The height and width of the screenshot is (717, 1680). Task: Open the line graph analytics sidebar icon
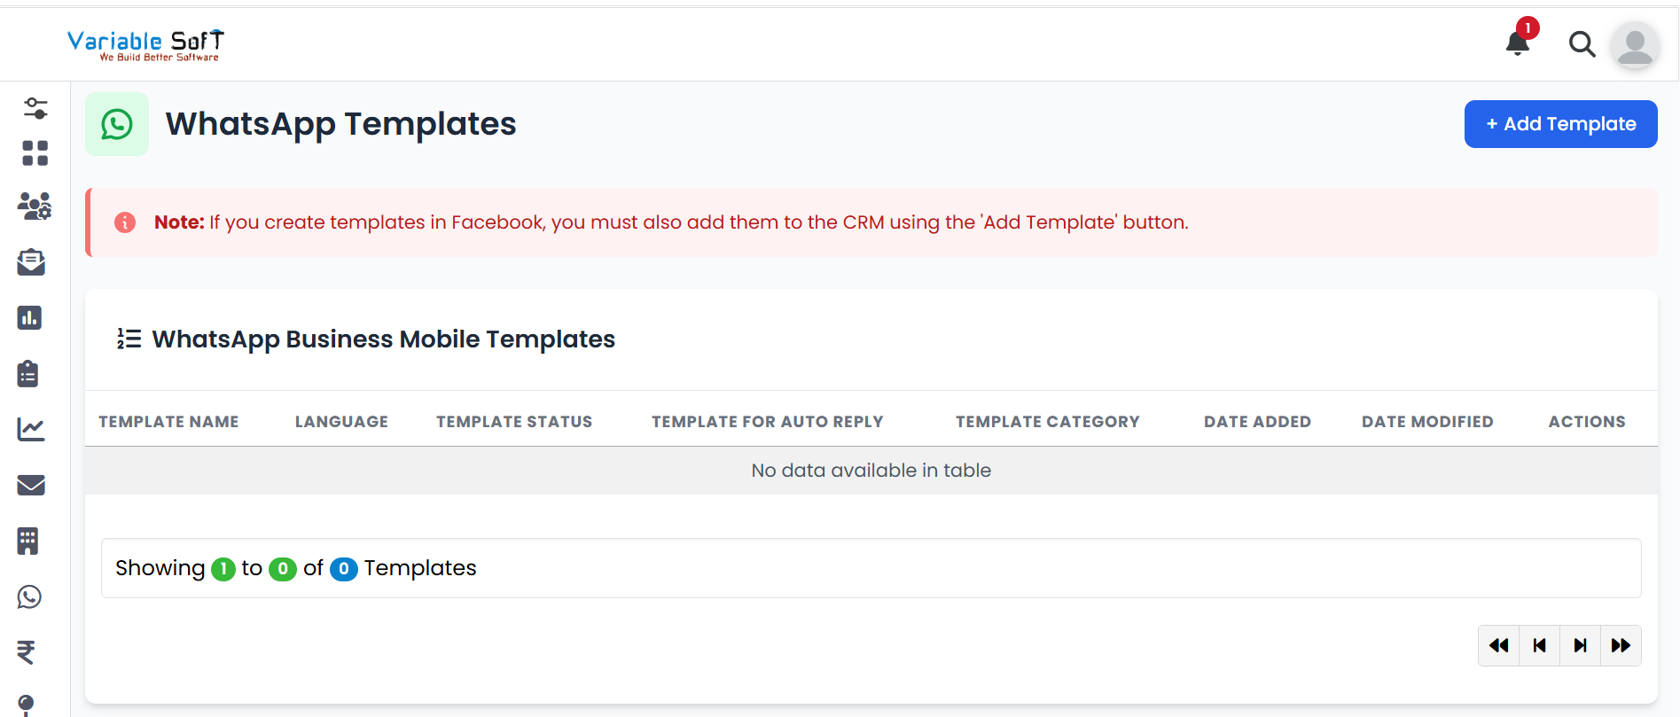[31, 429]
